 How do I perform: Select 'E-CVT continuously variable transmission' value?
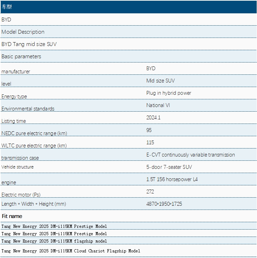[190, 155]
